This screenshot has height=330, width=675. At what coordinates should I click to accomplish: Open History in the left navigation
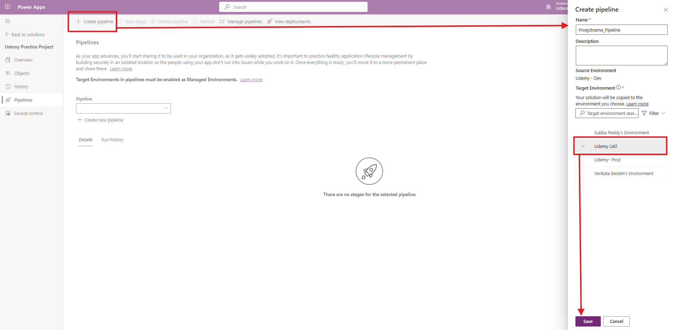pos(32,86)
